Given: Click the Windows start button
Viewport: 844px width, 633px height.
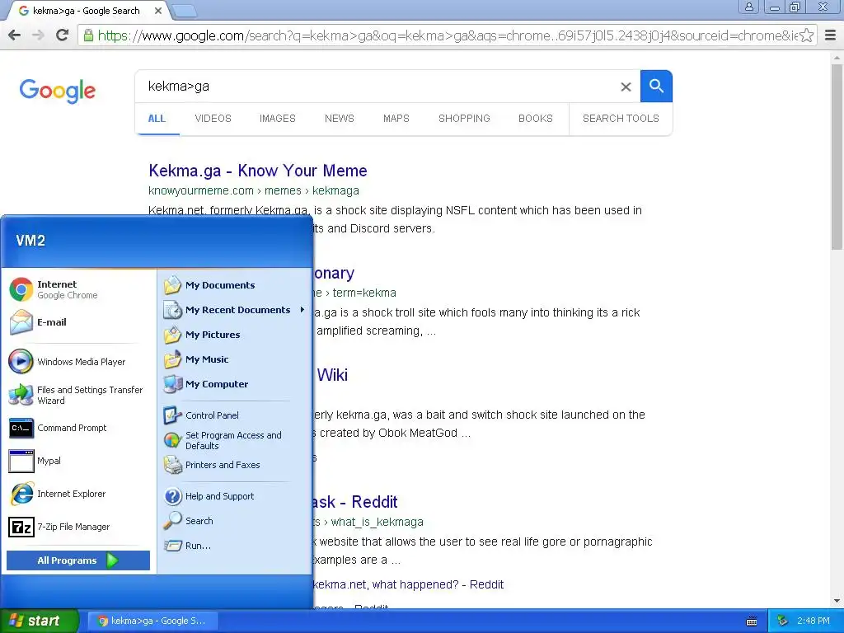Looking at the screenshot, I should (x=39, y=621).
